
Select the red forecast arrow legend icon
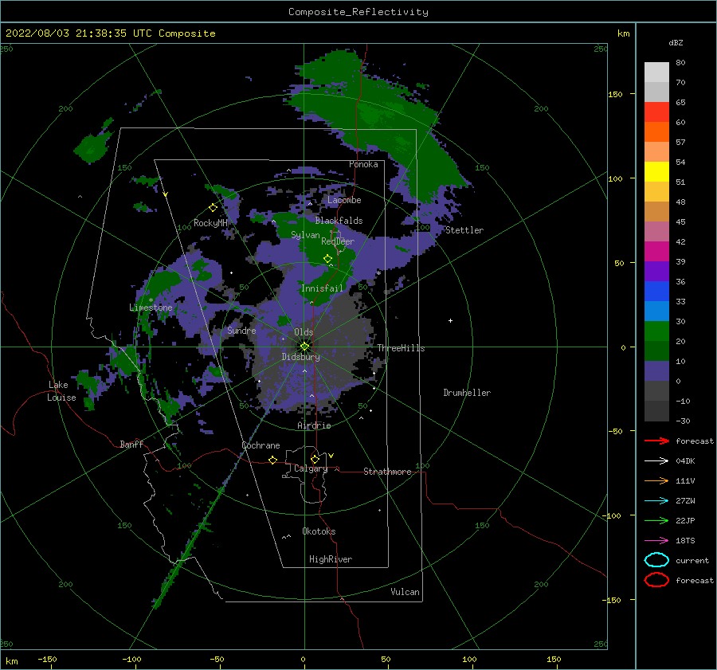point(656,441)
